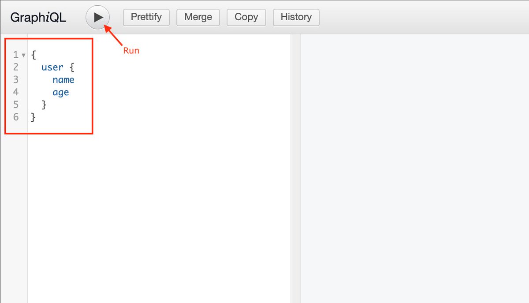
Task: Click the GraphiQL title logo
Action: pos(38,18)
